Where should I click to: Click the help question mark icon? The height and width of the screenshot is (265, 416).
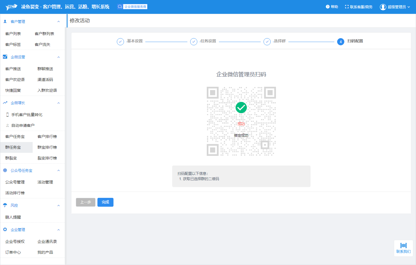[x=327, y=7]
